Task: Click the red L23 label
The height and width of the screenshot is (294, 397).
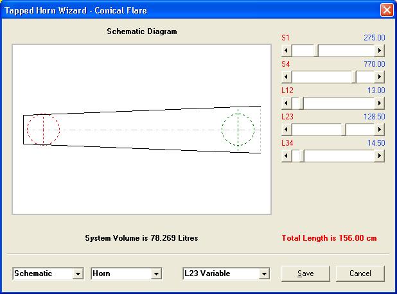Action: pos(287,117)
